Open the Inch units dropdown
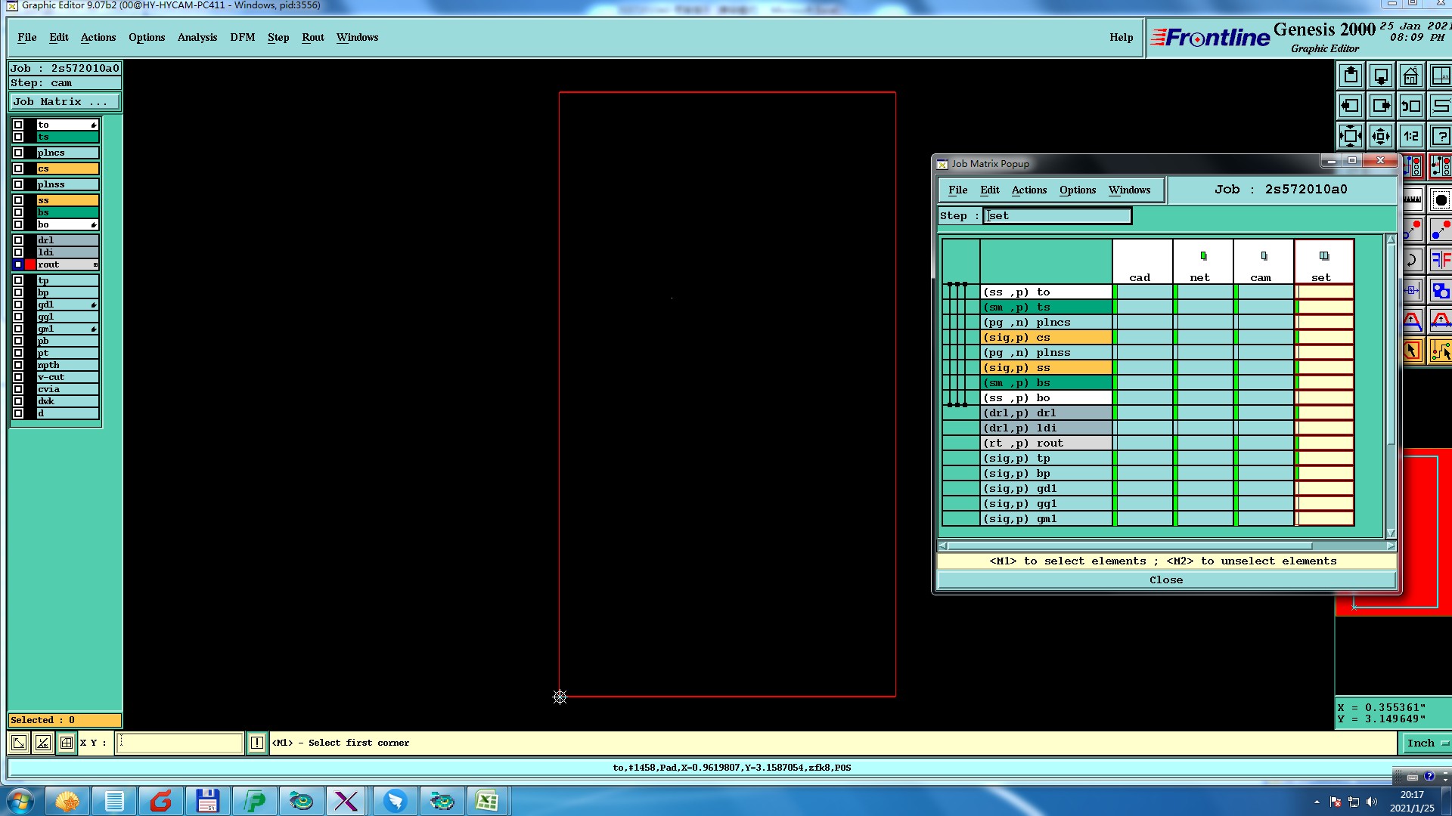The height and width of the screenshot is (816, 1452). click(x=1426, y=743)
